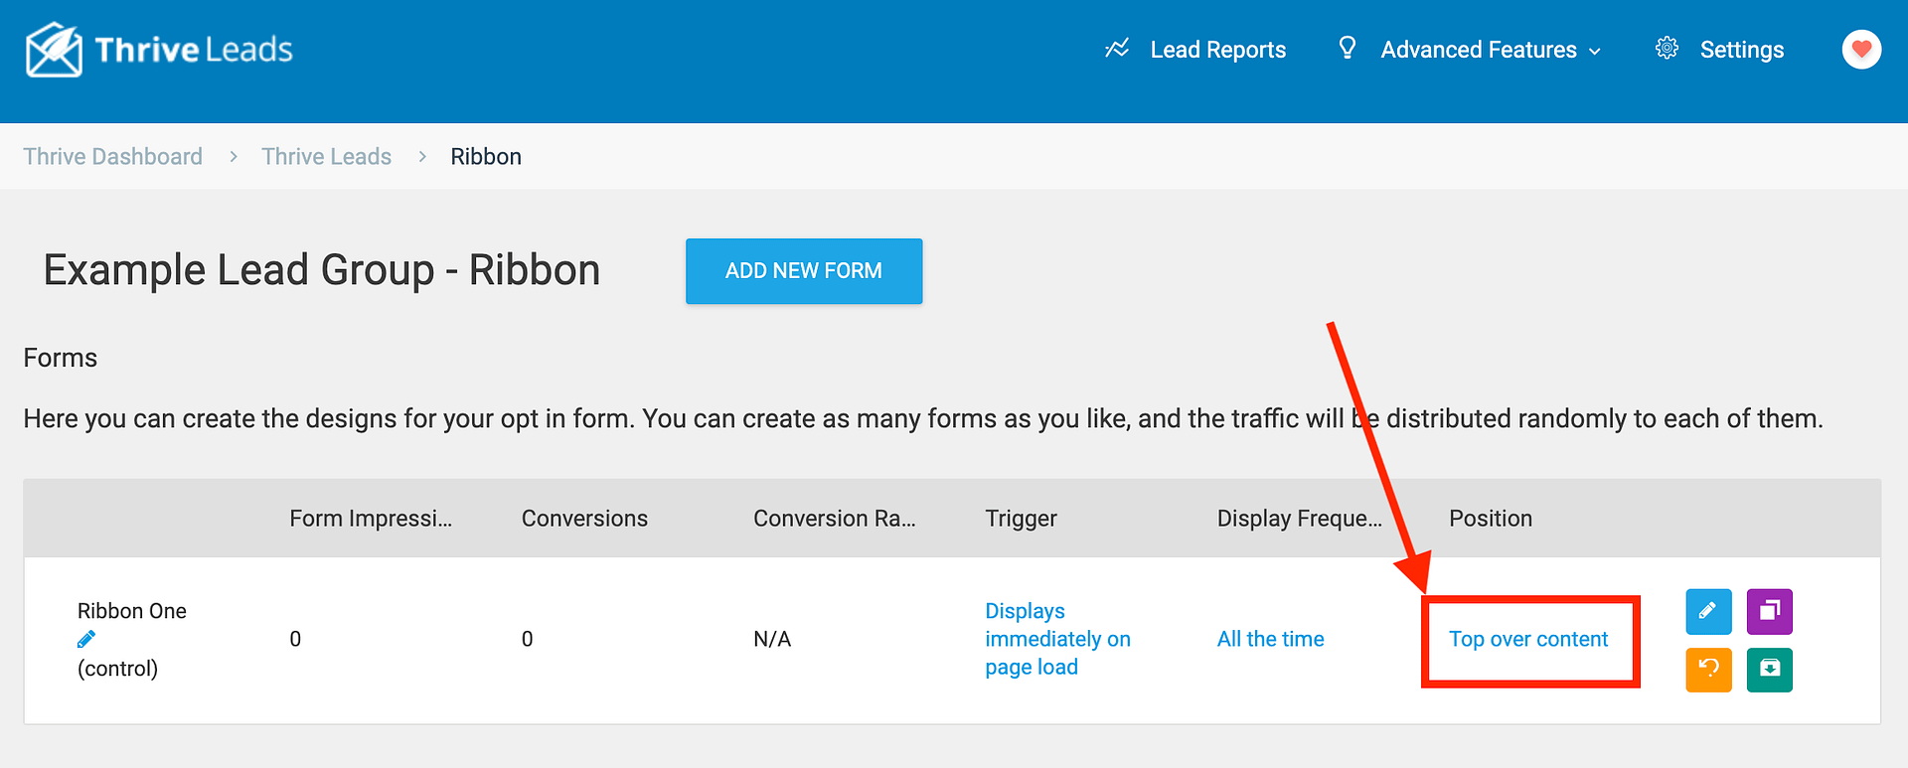This screenshot has width=1908, height=768.
Task: Click the 'Conversions' column header
Action: click(x=584, y=519)
